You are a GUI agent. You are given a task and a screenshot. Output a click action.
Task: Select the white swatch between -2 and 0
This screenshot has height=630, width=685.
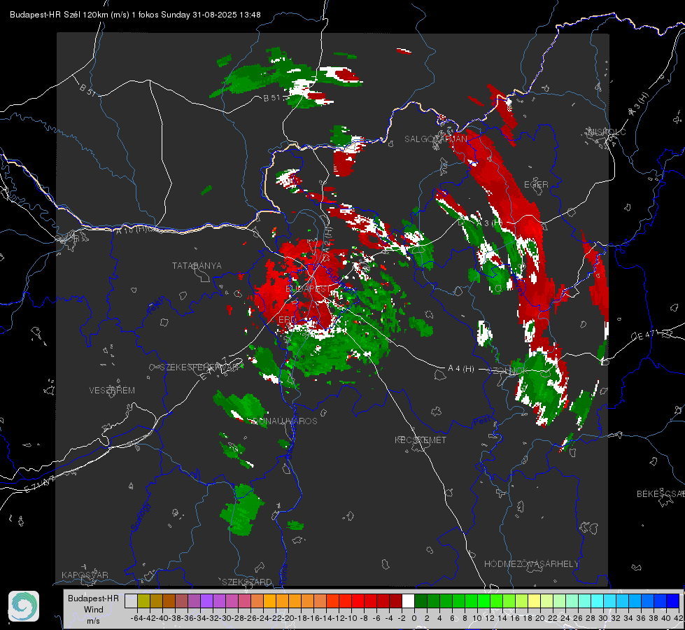408,601
